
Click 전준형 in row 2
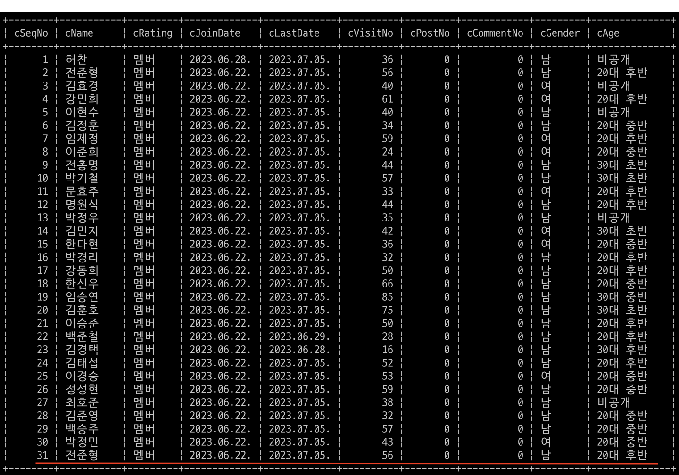[x=82, y=73]
